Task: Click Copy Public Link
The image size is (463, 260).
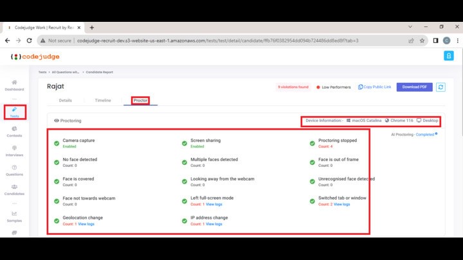Action: coord(376,87)
